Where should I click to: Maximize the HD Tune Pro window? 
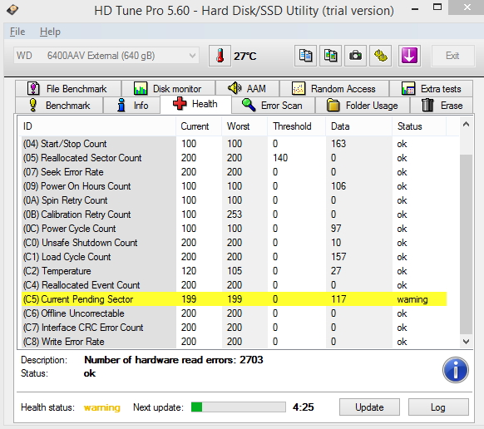click(437, 7)
